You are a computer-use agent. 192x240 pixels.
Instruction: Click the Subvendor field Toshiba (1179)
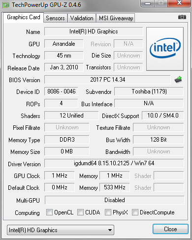point(149,91)
